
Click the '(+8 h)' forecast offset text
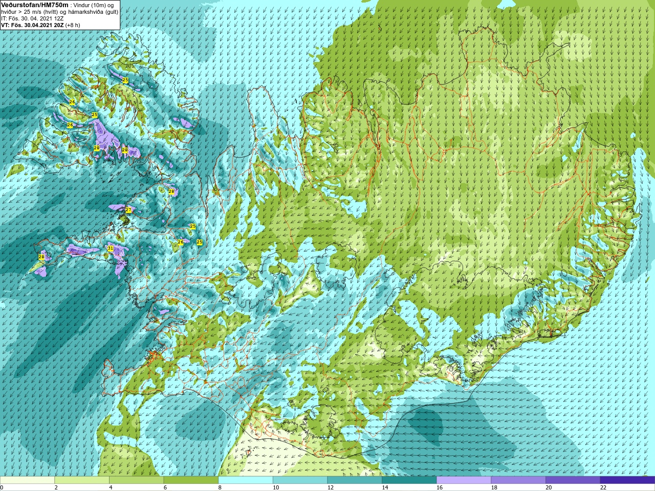pyautogui.click(x=73, y=25)
